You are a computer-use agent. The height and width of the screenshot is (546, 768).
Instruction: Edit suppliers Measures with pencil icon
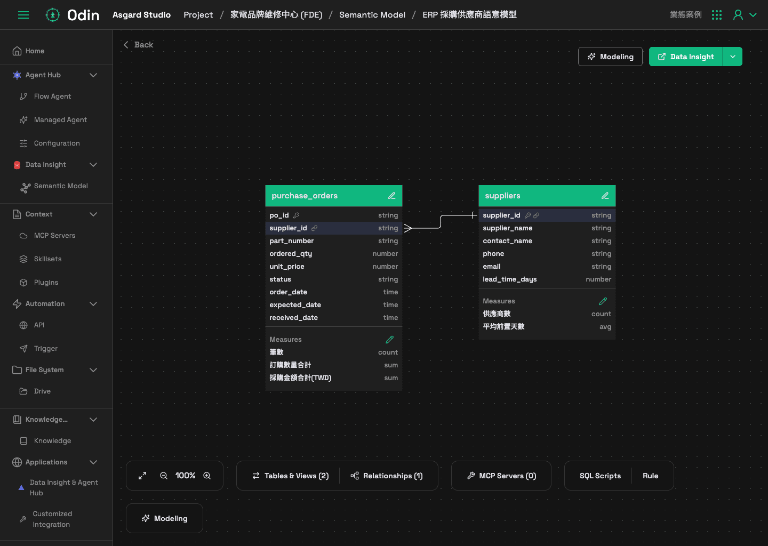point(603,301)
